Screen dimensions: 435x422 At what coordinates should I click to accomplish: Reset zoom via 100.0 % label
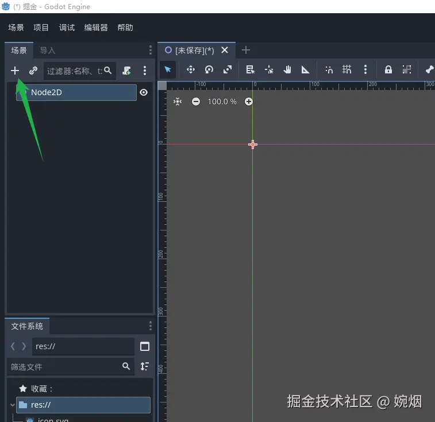coord(222,102)
